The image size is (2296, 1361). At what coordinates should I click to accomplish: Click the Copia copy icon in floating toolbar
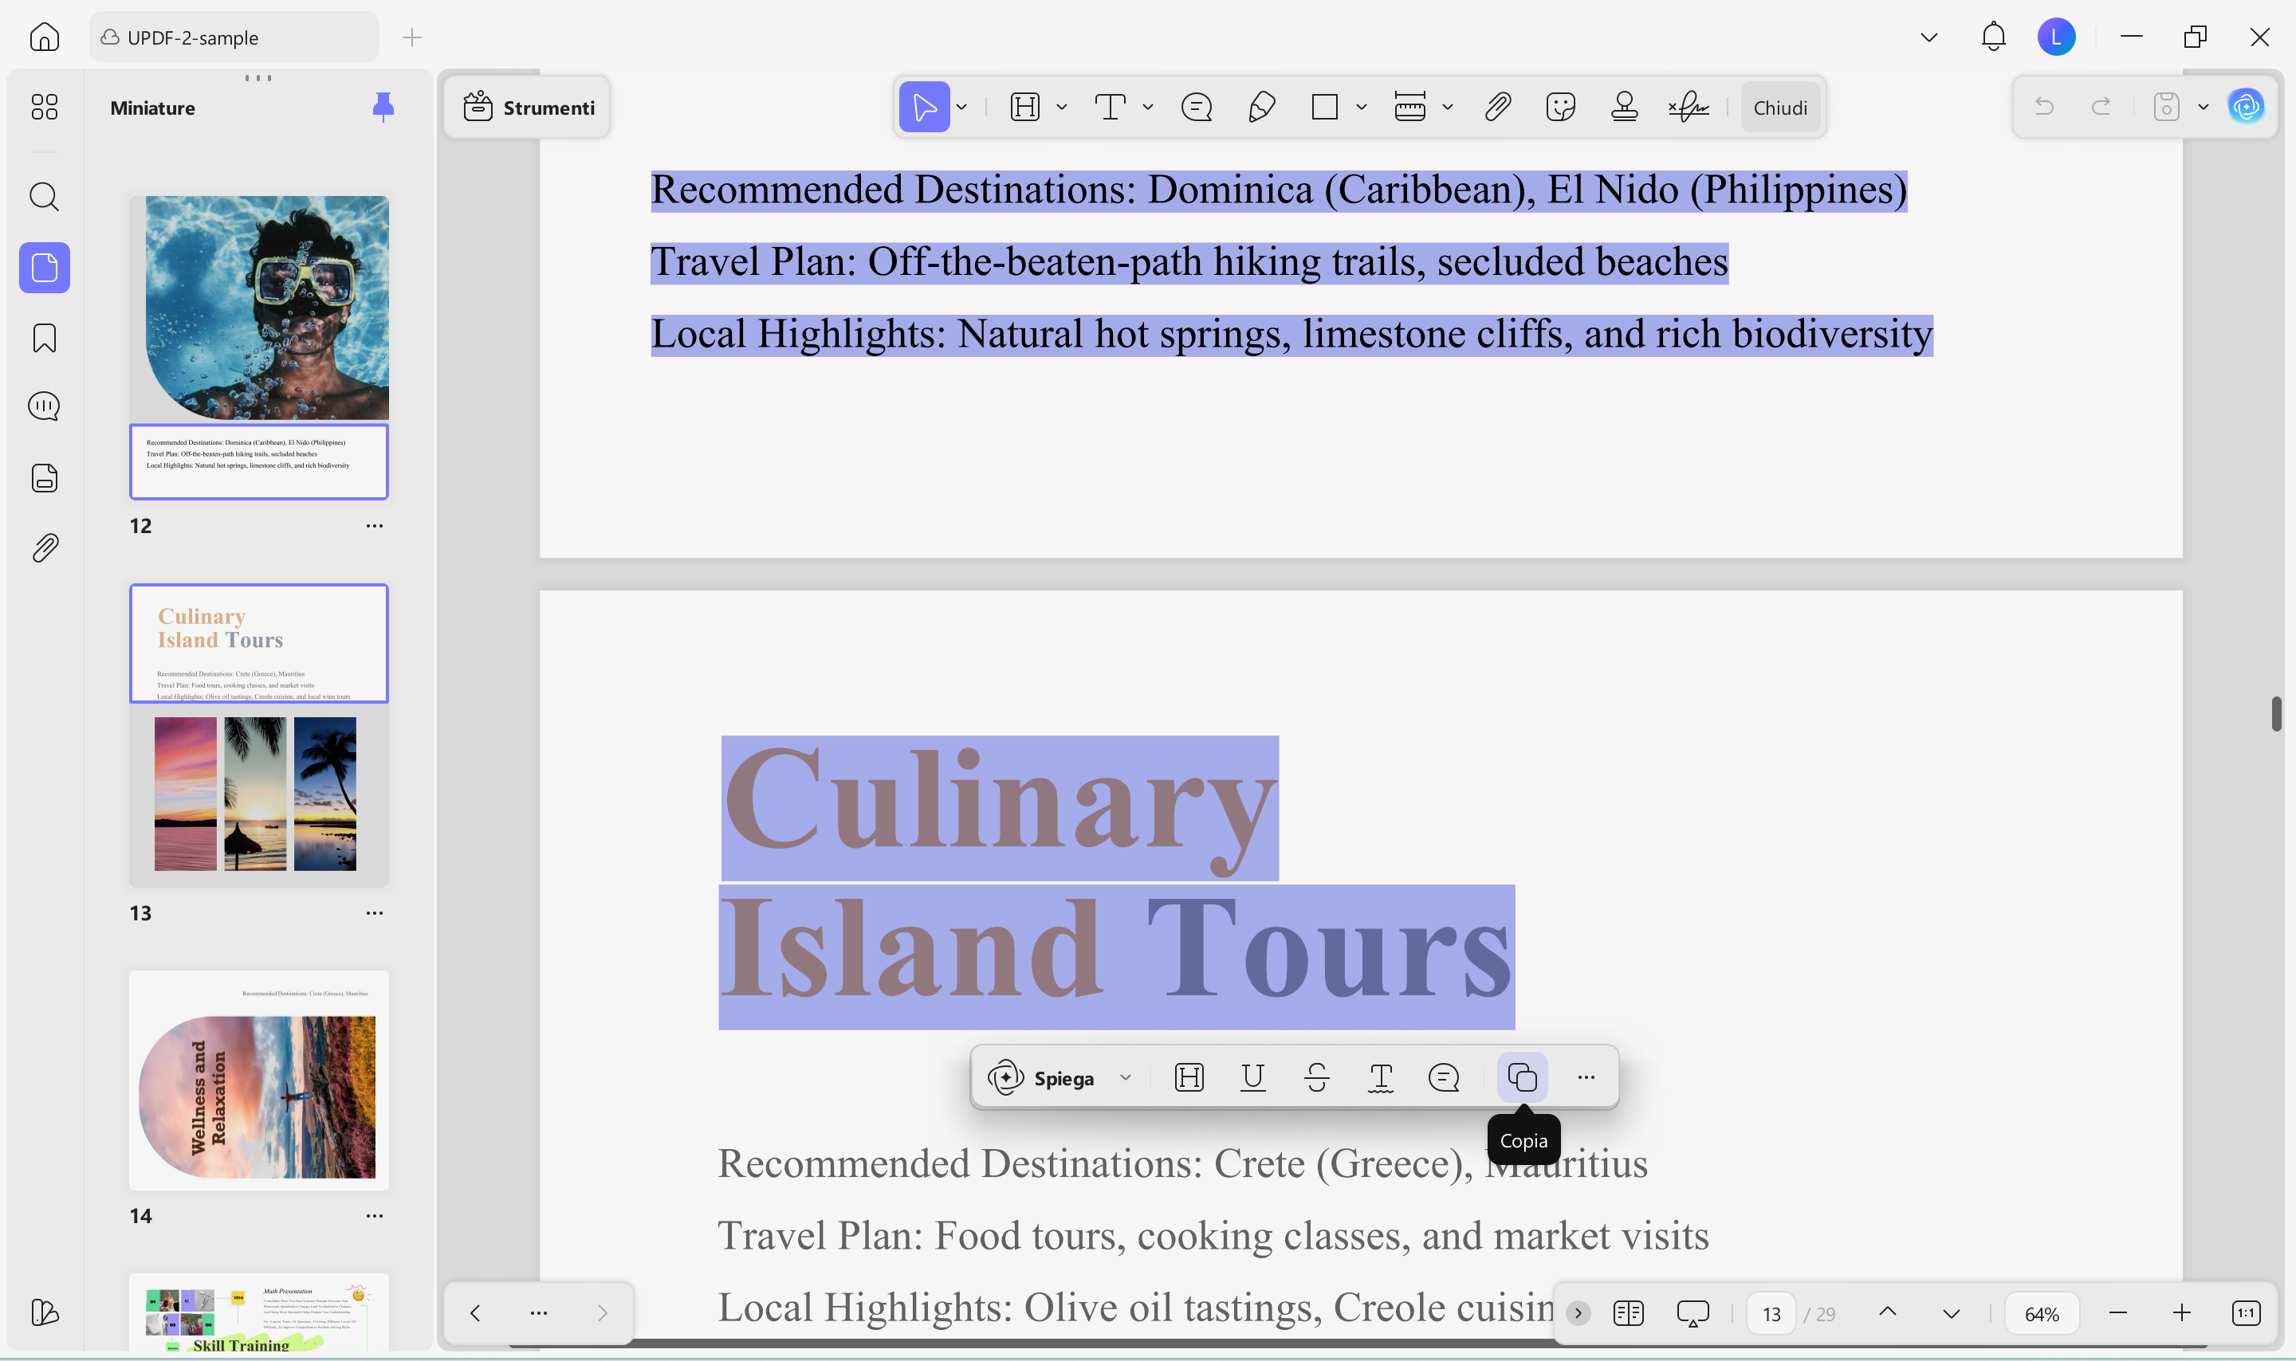click(x=1522, y=1077)
